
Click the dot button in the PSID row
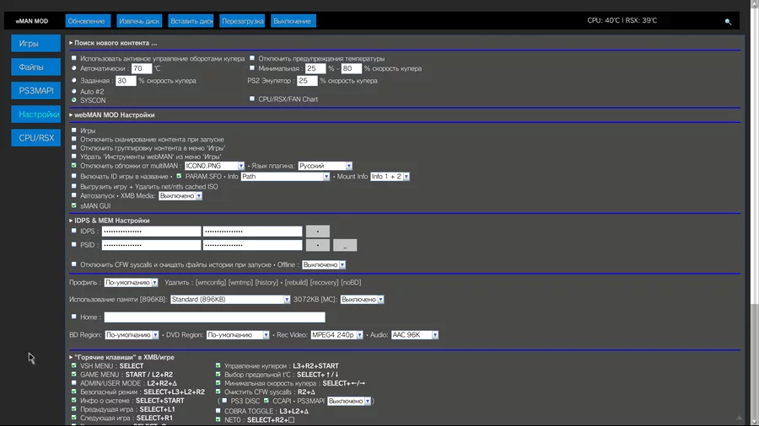[x=317, y=245]
